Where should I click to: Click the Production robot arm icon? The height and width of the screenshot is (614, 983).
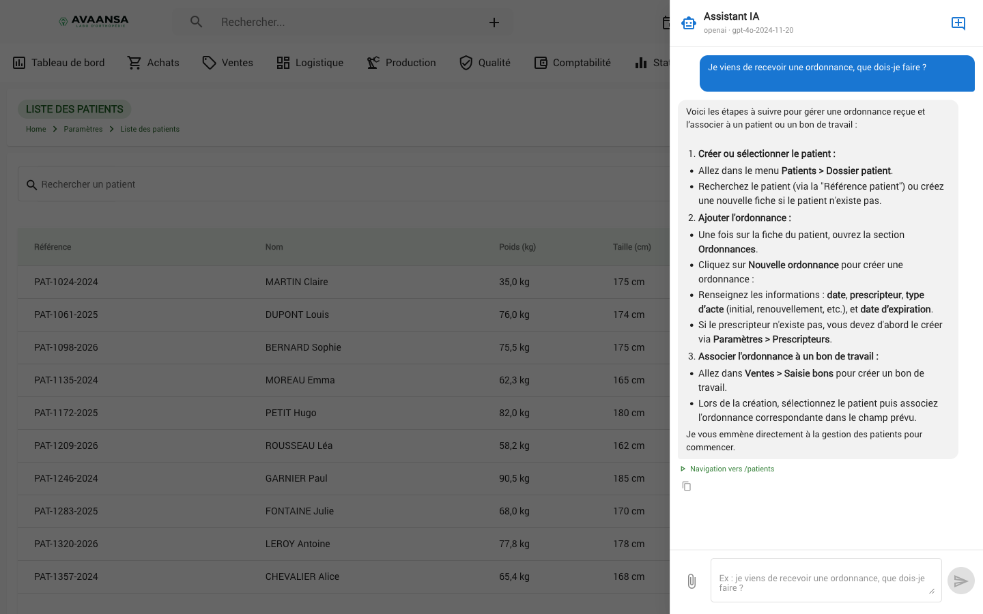click(x=373, y=63)
